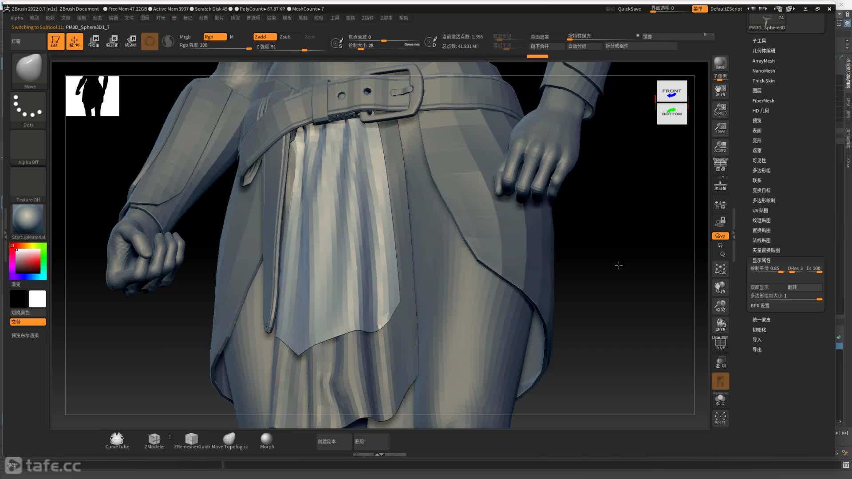Screen dimensions: 852x479
Task: Select the Move gizmo (M) tool
Action: pos(94,41)
